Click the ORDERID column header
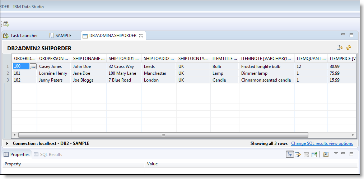Viewport: 364px width, 179px height. point(24,58)
